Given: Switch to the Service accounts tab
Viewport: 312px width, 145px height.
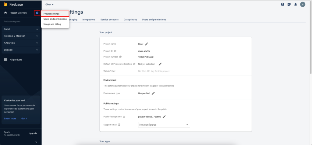Looking at the screenshot, I should pyautogui.click(x=109, y=20).
